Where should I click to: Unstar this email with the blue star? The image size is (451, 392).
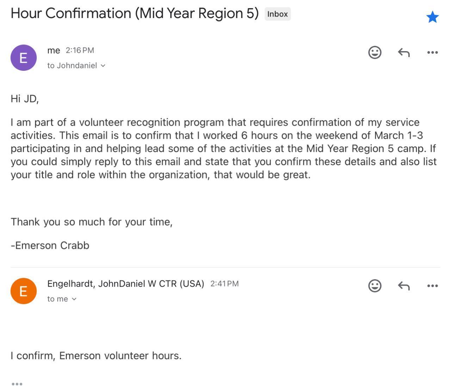click(432, 17)
